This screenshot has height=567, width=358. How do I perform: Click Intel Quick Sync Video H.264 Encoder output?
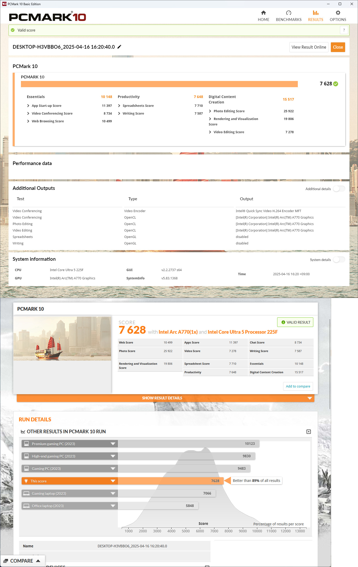[268, 211]
